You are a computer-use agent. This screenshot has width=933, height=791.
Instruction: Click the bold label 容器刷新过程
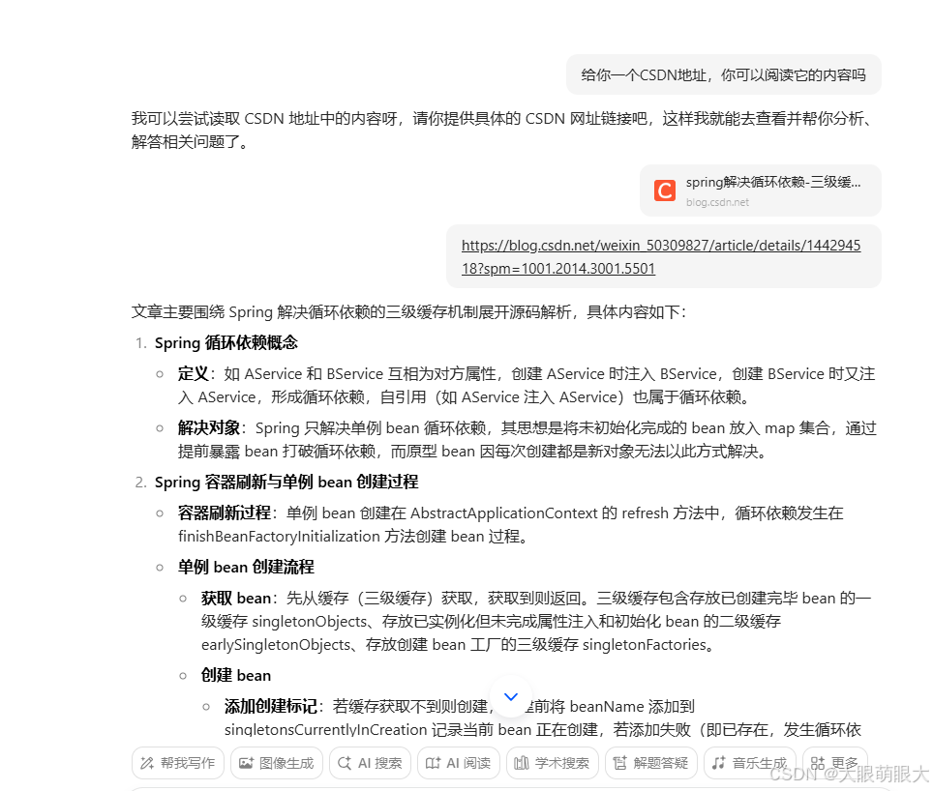tap(225, 513)
